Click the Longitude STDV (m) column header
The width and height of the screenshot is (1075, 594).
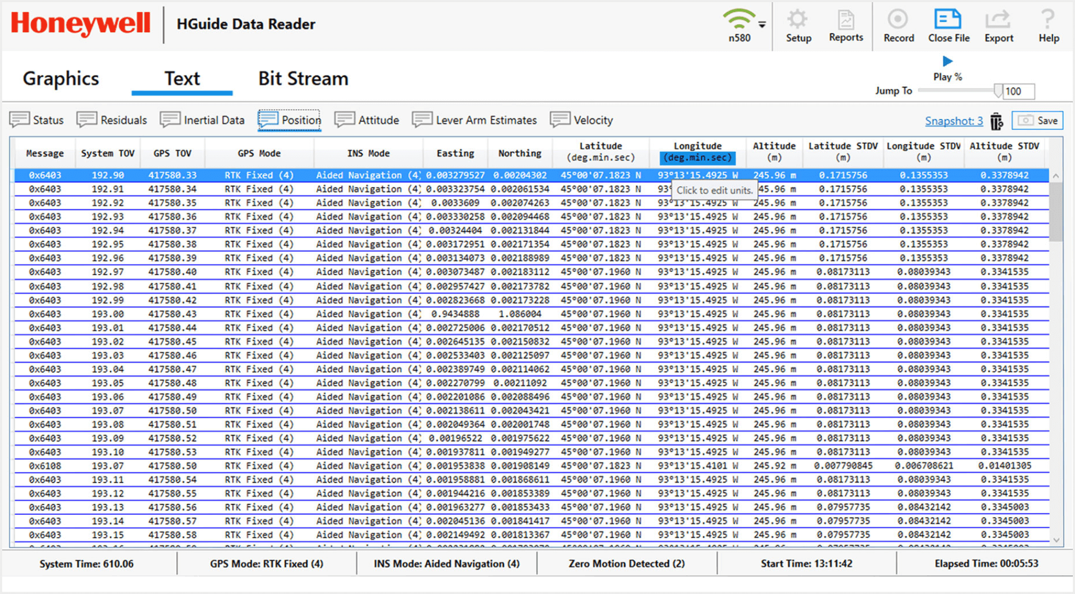coord(923,152)
